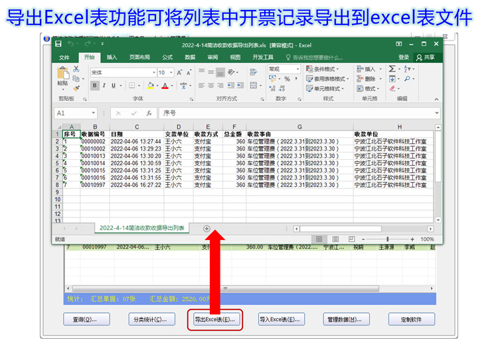This screenshot has width=498, height=358.
Task: Switch to page layout view icon
Action: click(x=335, y=239)
